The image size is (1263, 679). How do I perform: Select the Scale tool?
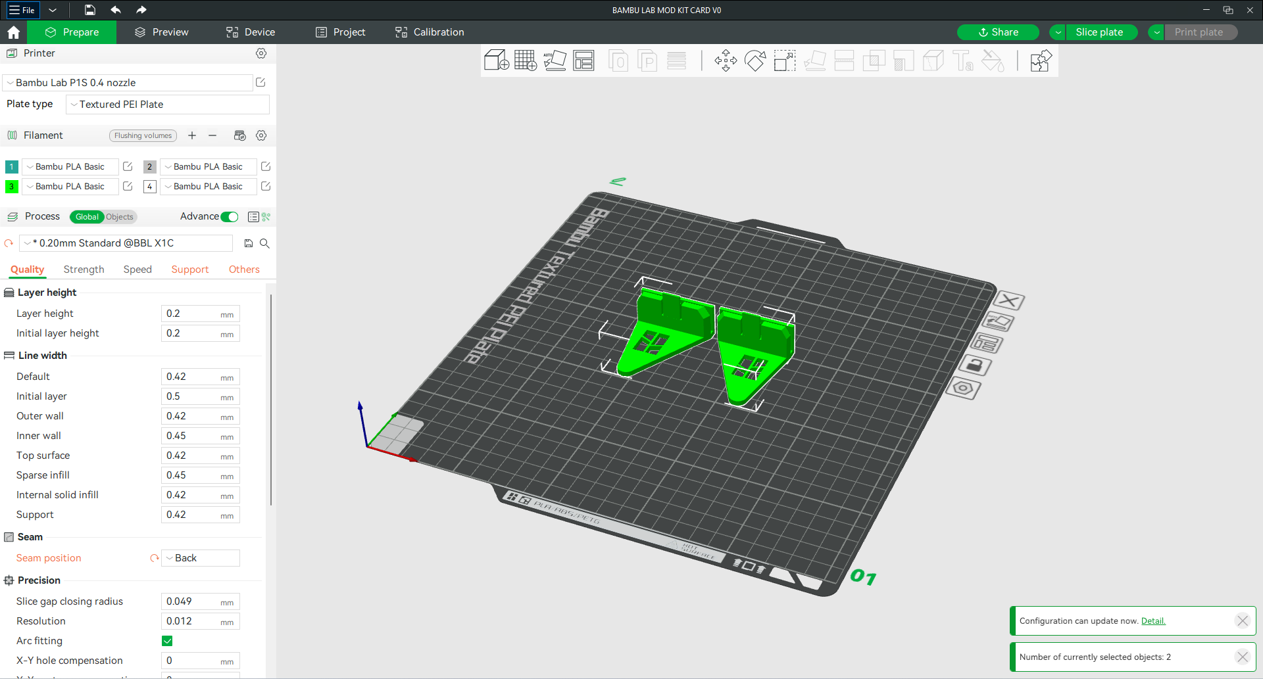(x=784, y=60)
